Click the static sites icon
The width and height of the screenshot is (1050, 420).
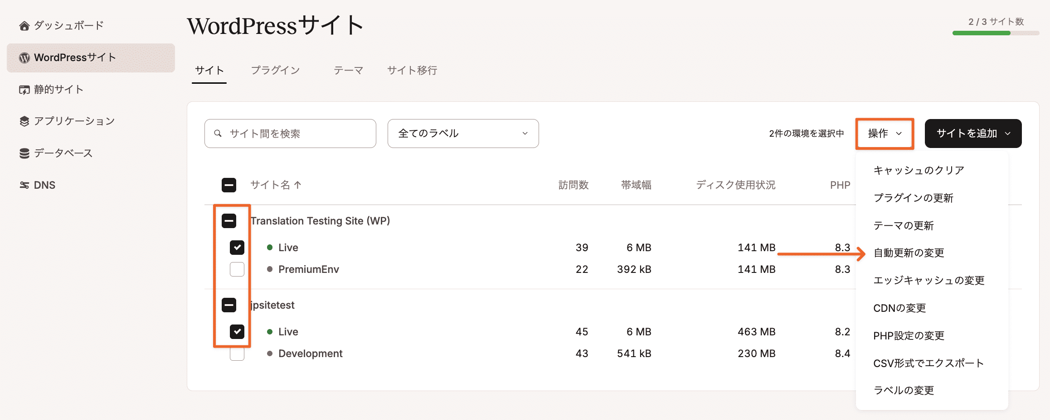pyautogui.click(x=24, y=90)
